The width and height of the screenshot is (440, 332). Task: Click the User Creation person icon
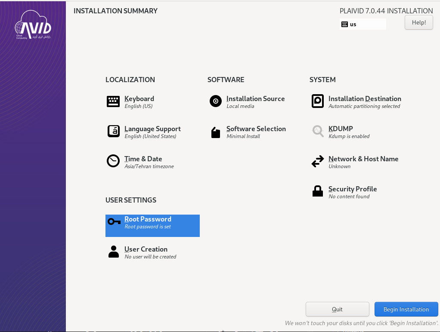pos(113,252)
